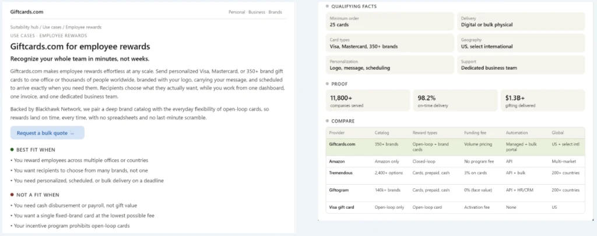The height and width of the screenshot is (236, 597).
Task: Click the 'No program fee' cell
Action: (479, 161)
